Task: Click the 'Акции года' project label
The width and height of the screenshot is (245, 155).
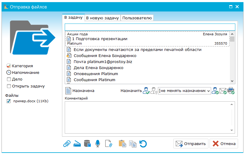Action: click(x=77, y=34)
